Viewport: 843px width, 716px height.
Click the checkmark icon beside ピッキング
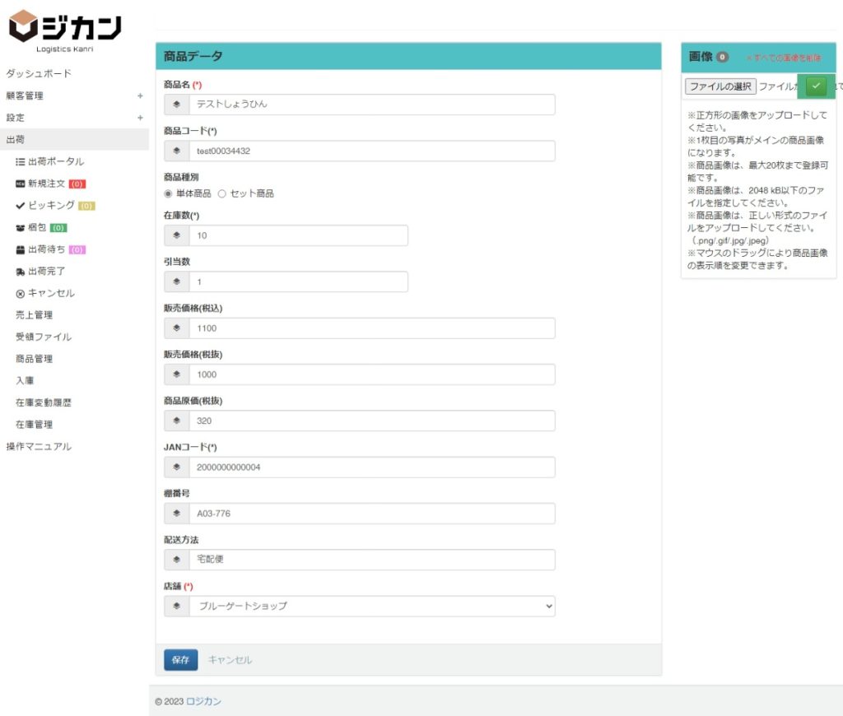pyautogui.click(x=21, y=206)
